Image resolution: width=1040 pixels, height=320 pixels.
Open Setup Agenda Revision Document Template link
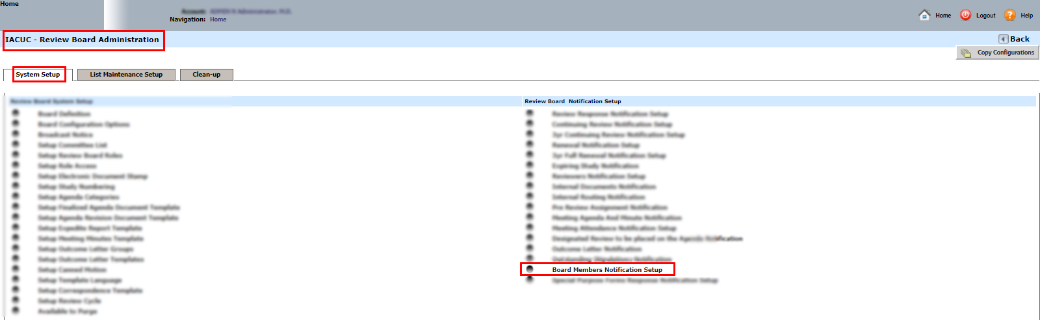(x=108, y=218)
